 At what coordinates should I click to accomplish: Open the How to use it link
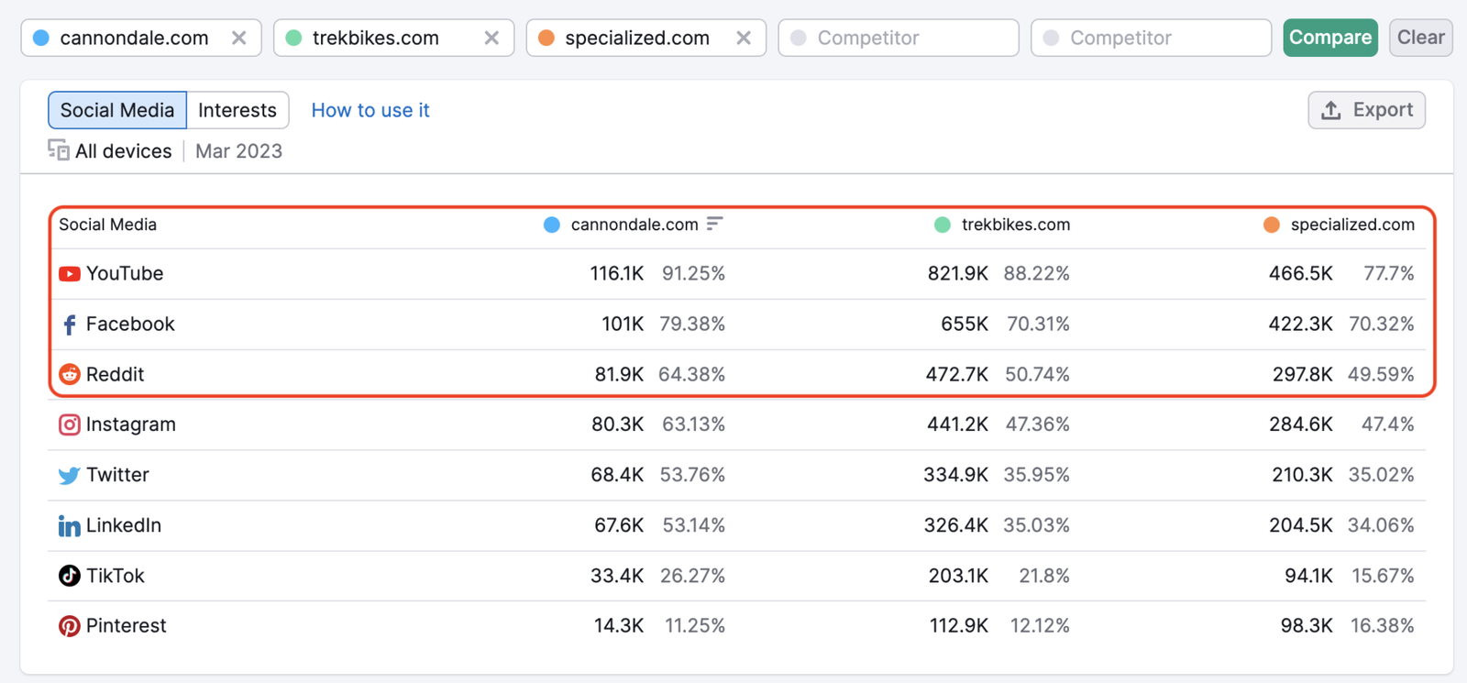pos(370,110)
